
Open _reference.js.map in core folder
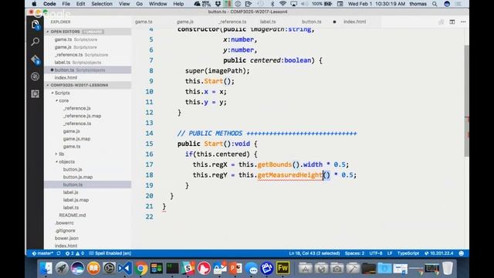(x=82, y=116)
